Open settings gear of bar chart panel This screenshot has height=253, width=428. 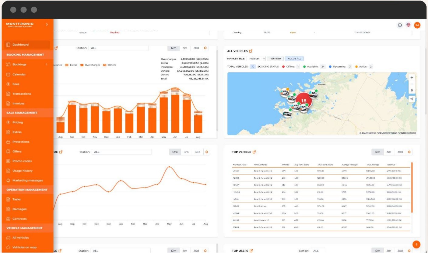pos(205,48)
